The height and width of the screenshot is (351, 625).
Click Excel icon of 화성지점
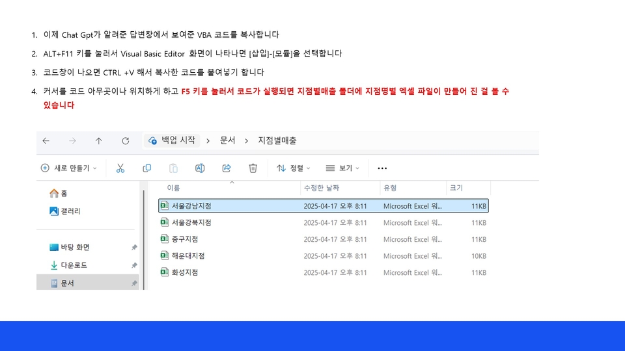164,272
